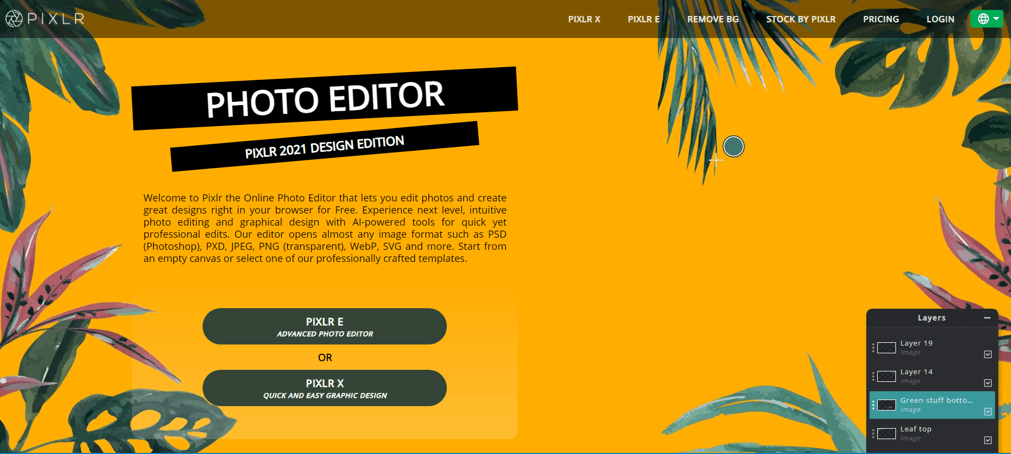Click the LOGIN link
Image resolution: width=1011 pixels, height=454 pixels.
pyautogui.click(x=940, y=19)
